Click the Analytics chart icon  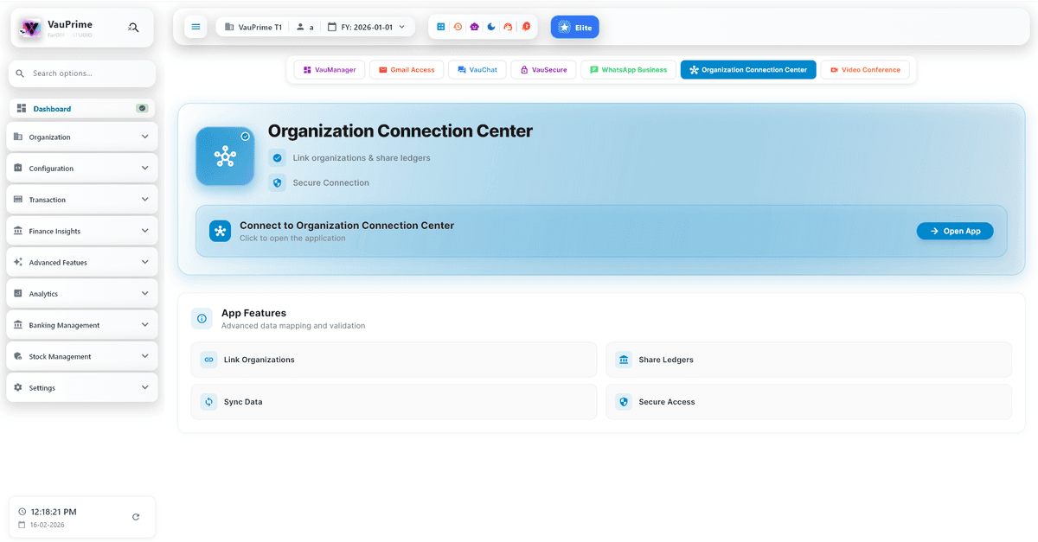[18, 293]
